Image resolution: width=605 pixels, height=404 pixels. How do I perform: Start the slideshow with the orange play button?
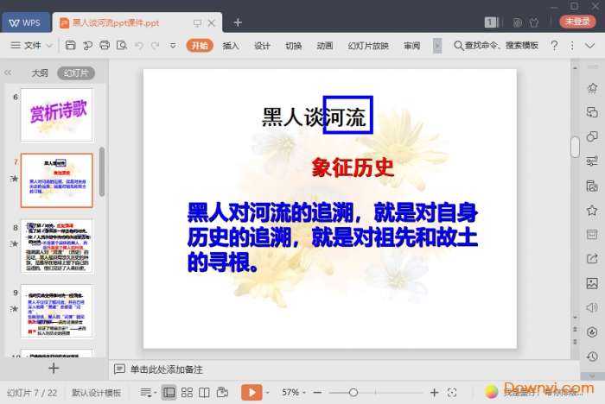point(252,393)
